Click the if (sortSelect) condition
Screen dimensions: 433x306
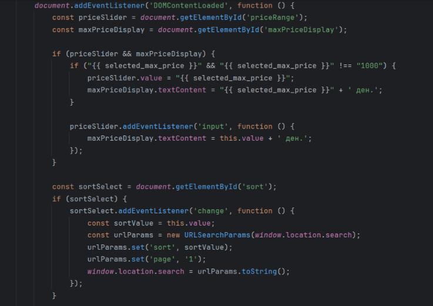click(x=89, y=199)
